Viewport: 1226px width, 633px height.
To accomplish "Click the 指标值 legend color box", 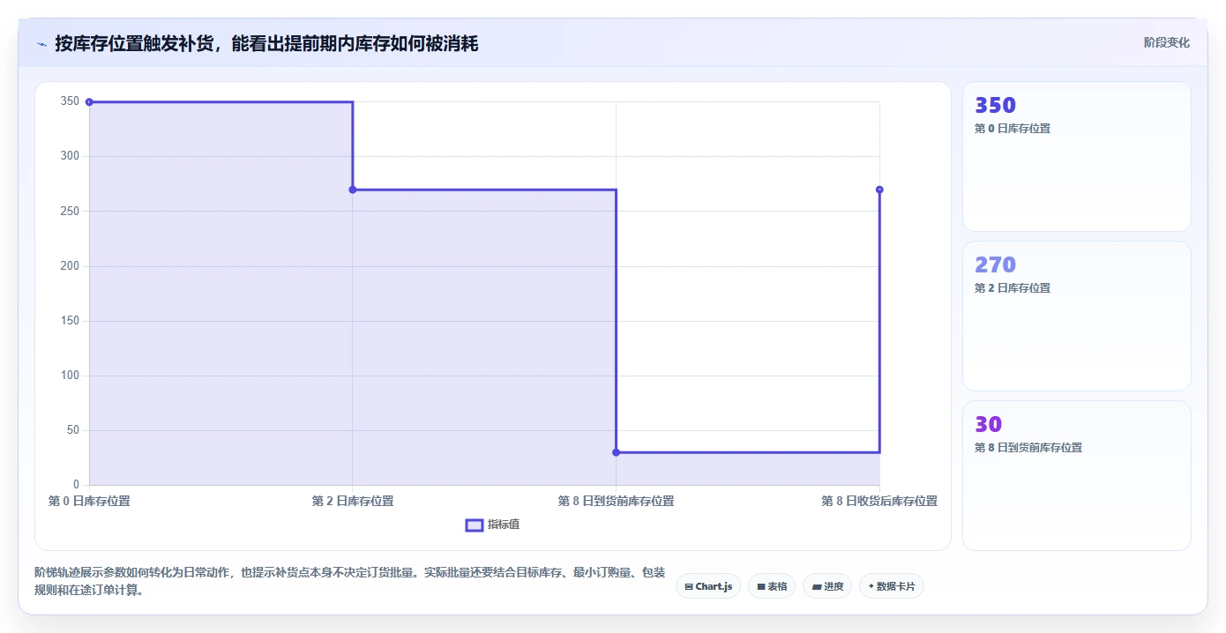I will 475,525.
